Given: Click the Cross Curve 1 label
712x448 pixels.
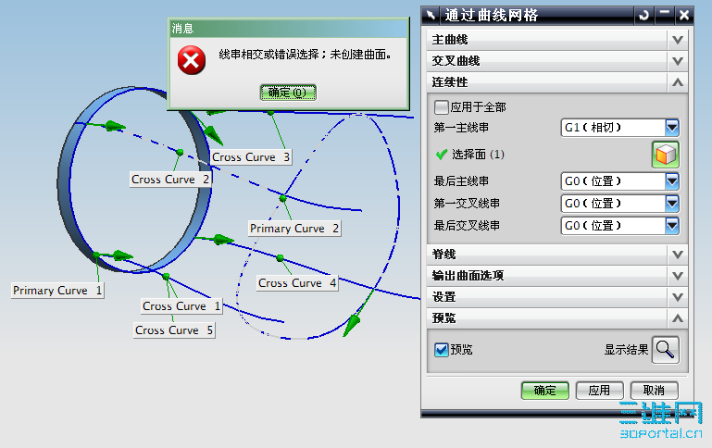Looking at the screenshot, I should tap(181, 306).
